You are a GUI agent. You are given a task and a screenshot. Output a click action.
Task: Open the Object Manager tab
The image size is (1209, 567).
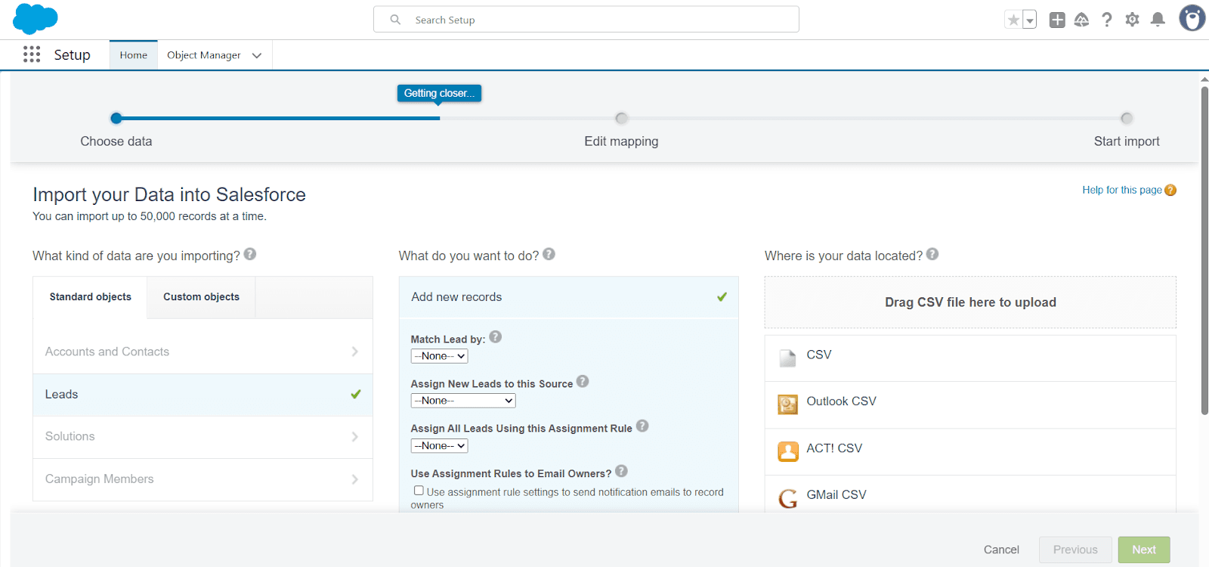(204, 55)
